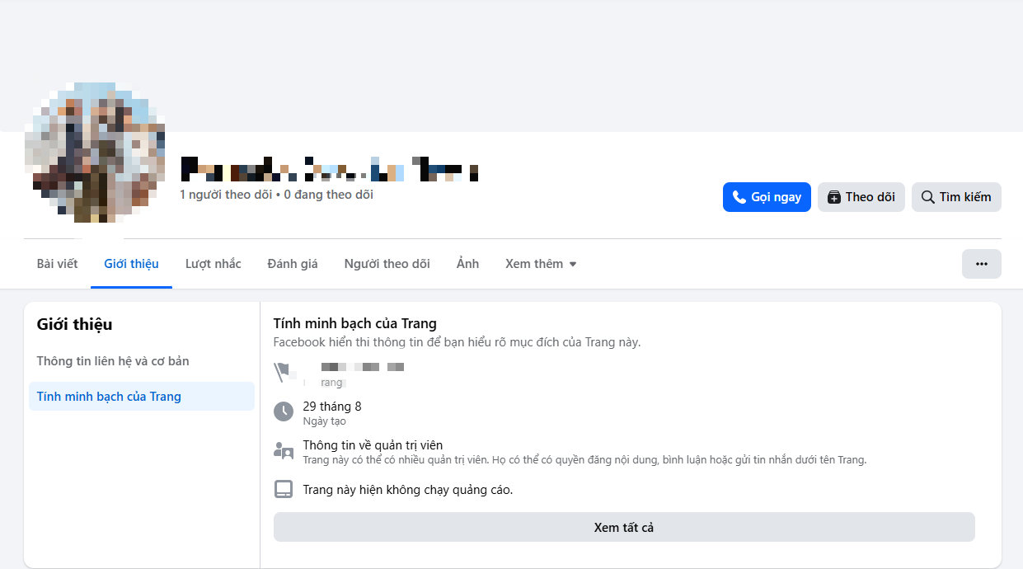Click the phone icon in Gọi ngay

coord(739,197)
